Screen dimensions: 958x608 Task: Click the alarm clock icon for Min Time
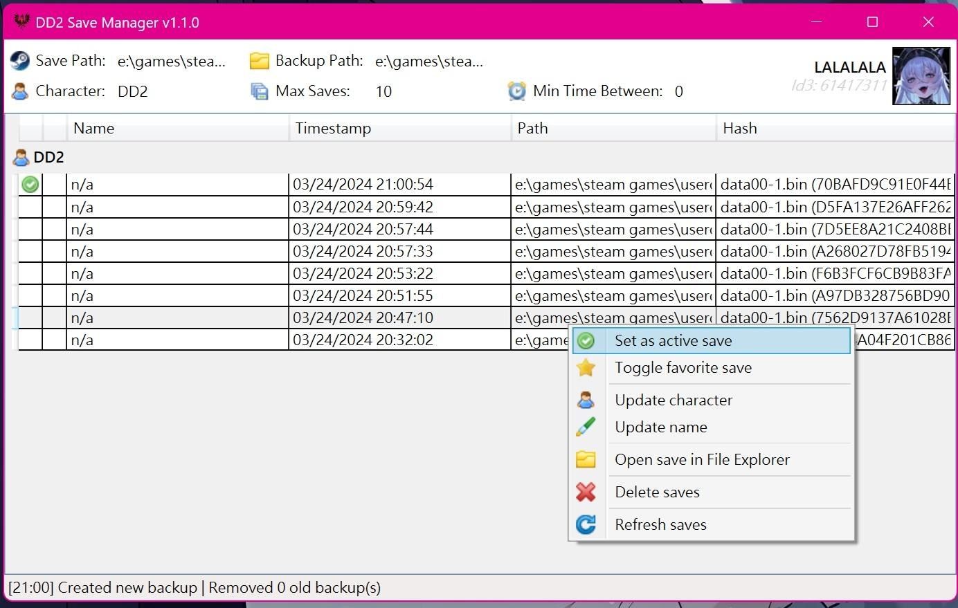click(516, 91)
